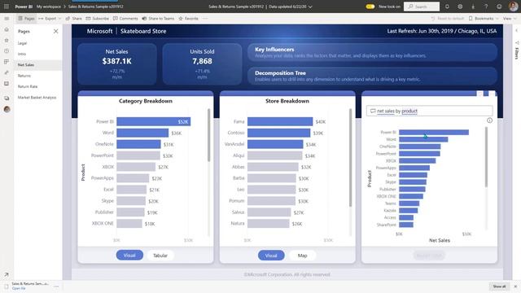Open Shared with me icon in rail
Screen dimensions: 521x293
pyautogui.click(x=7, y=72)
